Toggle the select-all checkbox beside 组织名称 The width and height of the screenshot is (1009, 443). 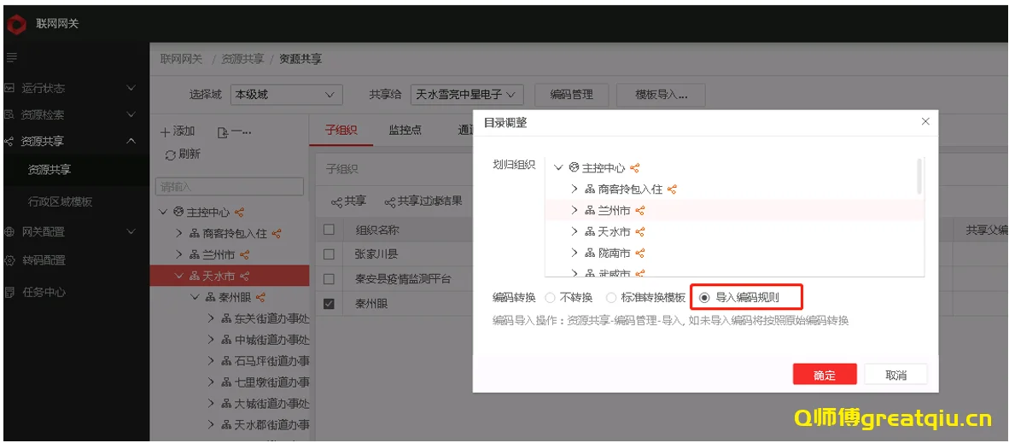tap(329, 230)
